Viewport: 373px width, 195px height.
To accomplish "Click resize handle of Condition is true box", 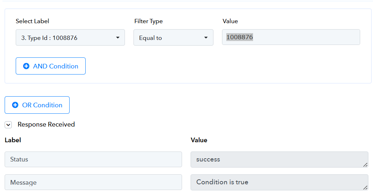I will pyautogui.click(x=365, y=188).
